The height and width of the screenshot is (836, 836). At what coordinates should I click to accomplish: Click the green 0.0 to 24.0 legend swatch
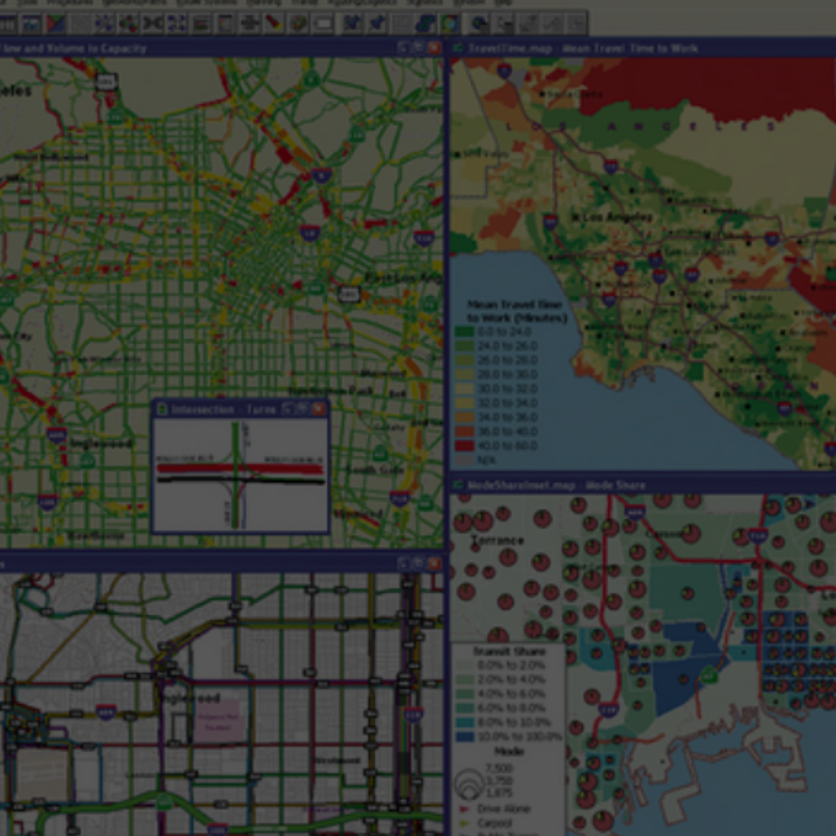tap(464, 332)
